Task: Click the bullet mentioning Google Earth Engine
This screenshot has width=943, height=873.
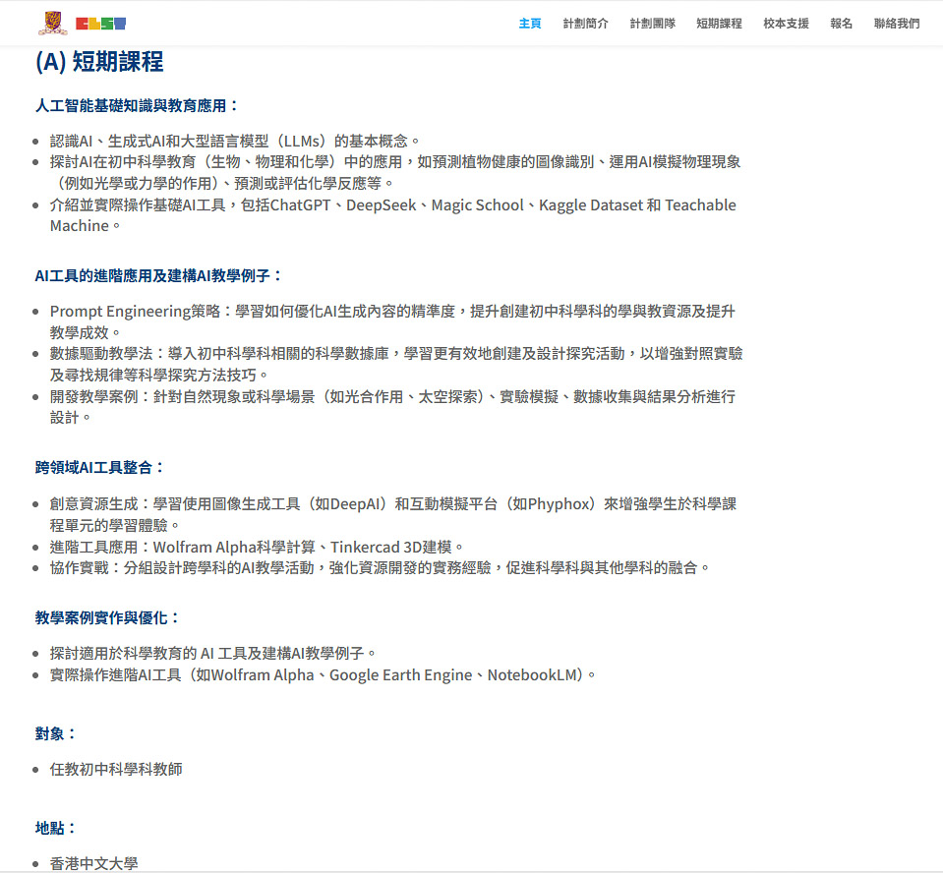Action: point(323,674)
